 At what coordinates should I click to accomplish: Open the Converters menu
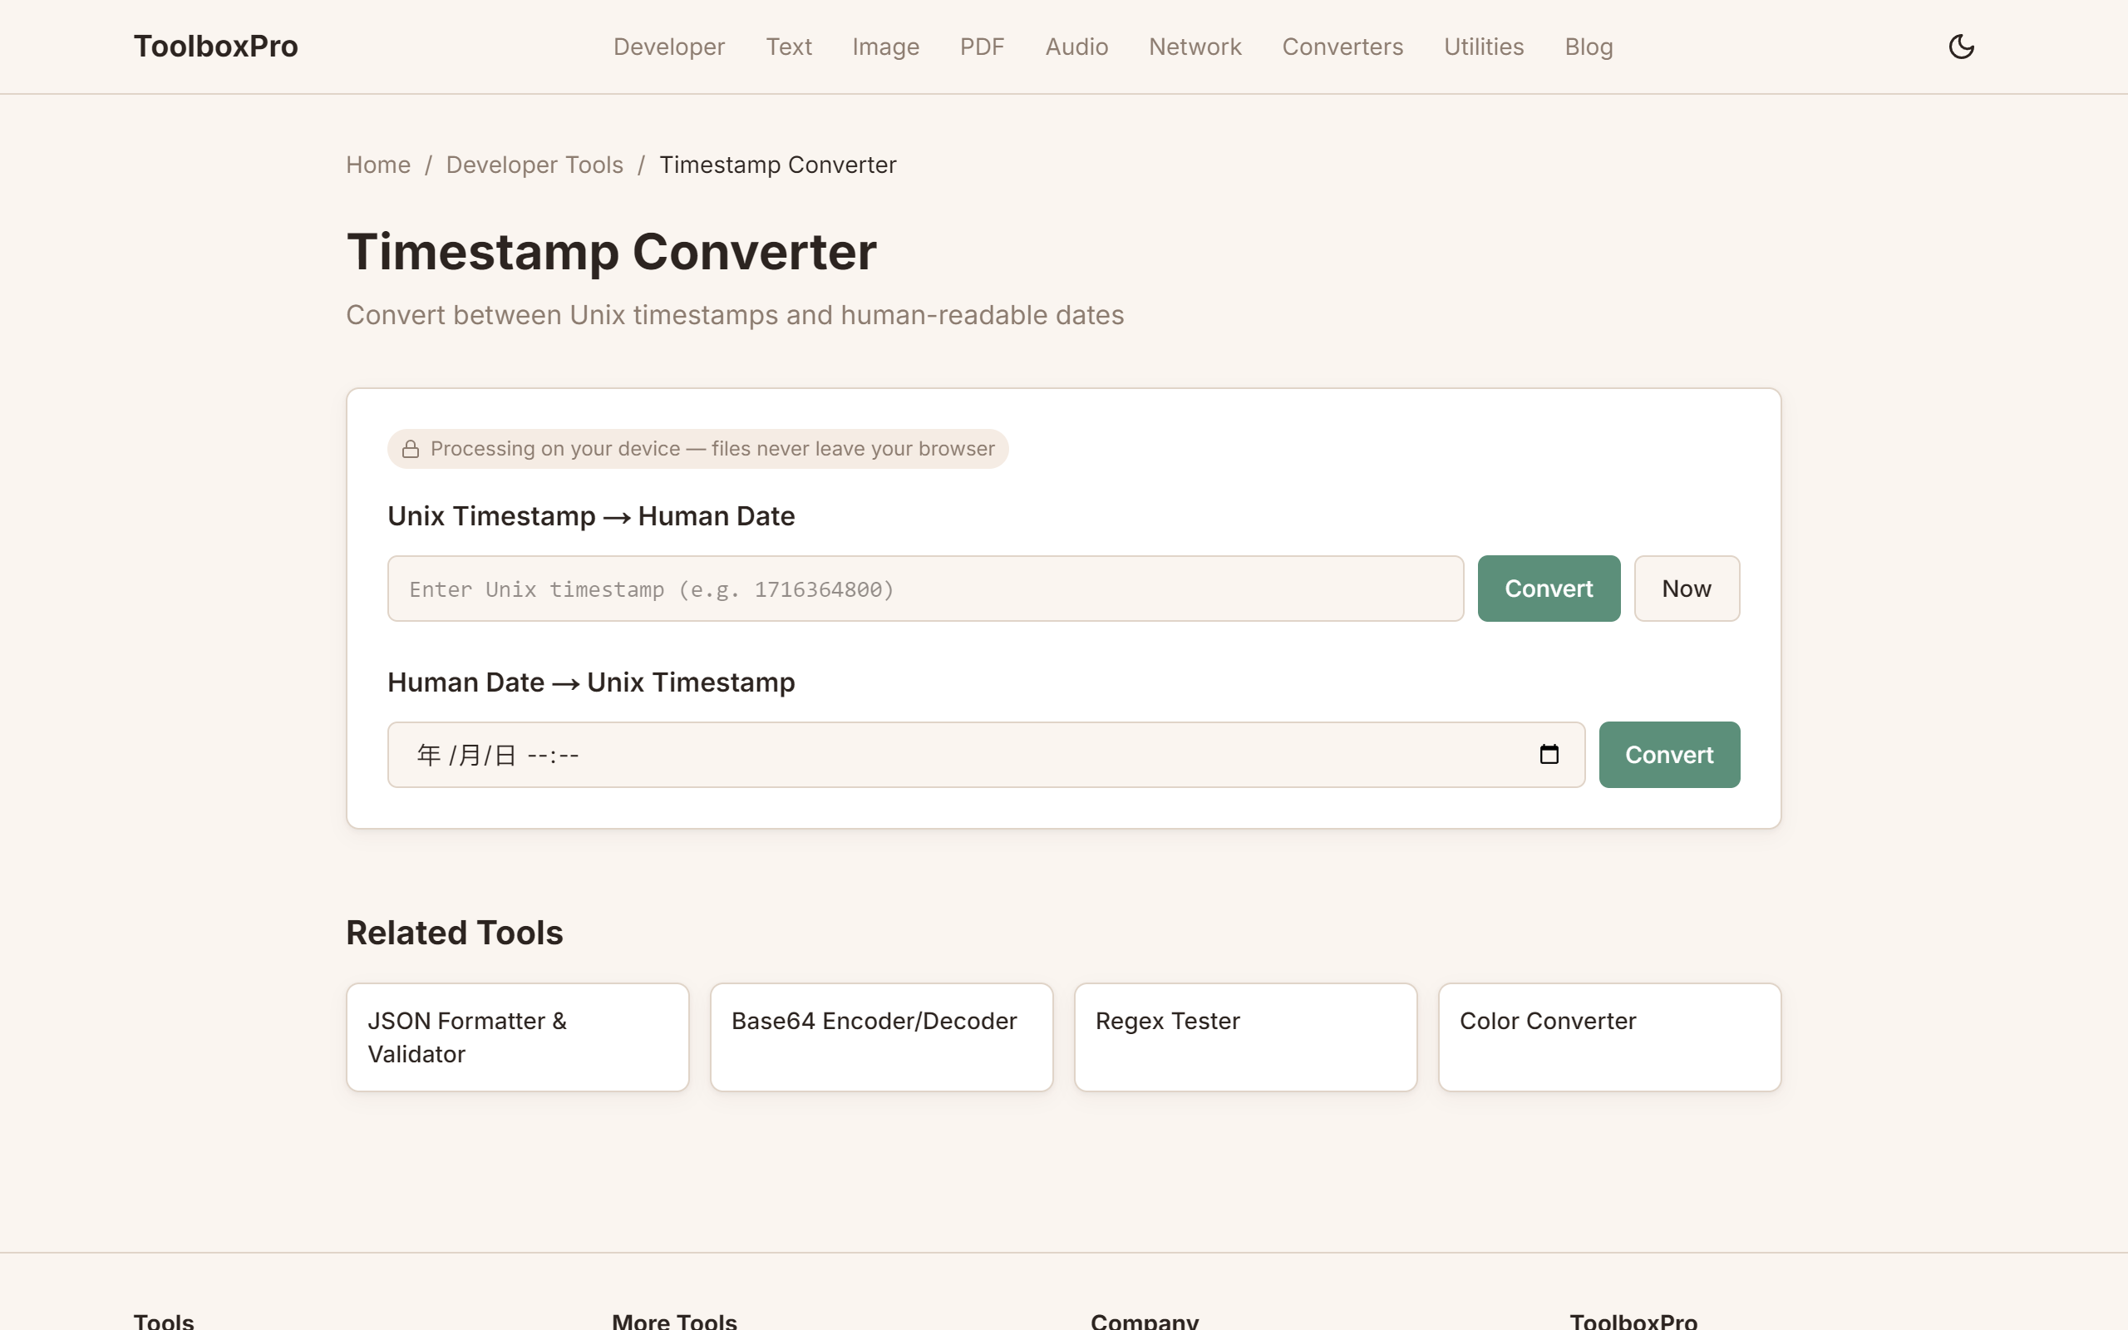coord(1342,47)
